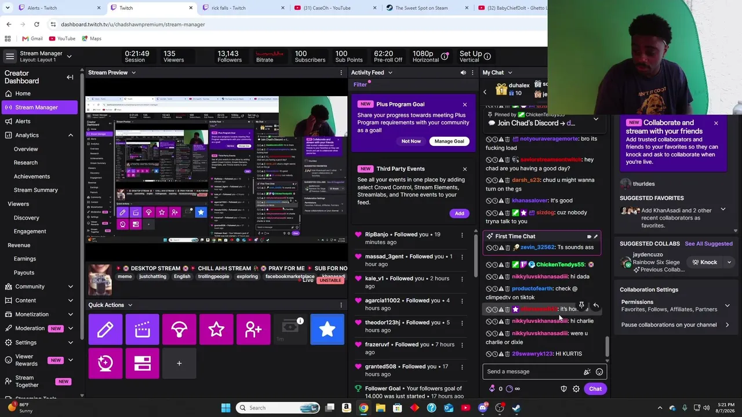Screen dimensions: 742x417
Task: Open chat settings gear icon
Action: (576, 389)
